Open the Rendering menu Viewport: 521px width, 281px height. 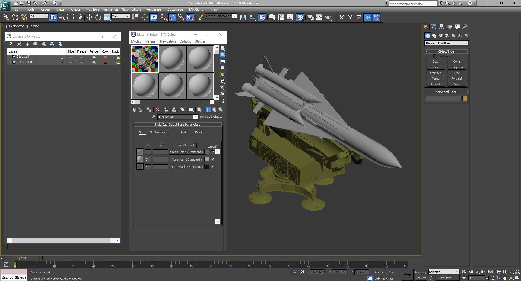154,9
